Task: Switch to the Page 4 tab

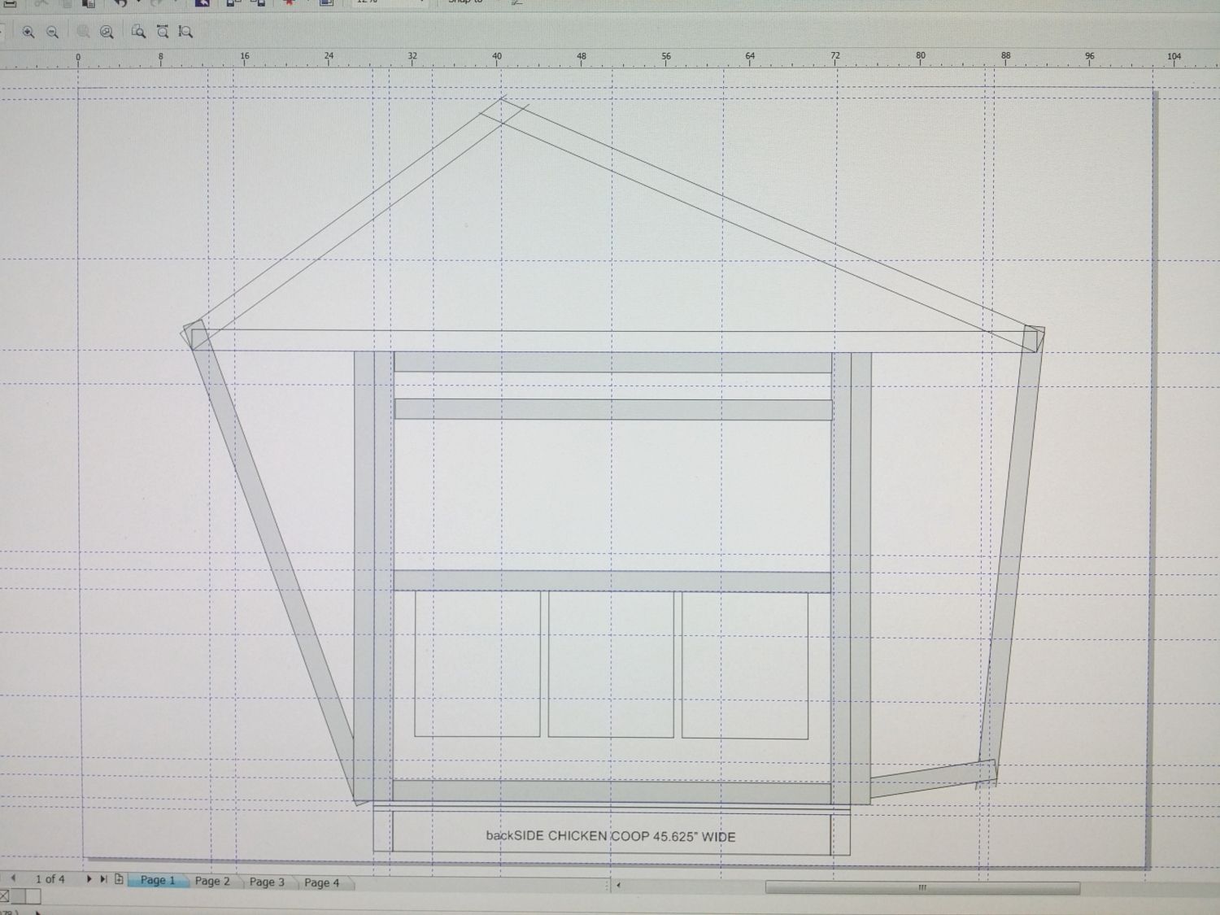Action: tap(321, 882)
